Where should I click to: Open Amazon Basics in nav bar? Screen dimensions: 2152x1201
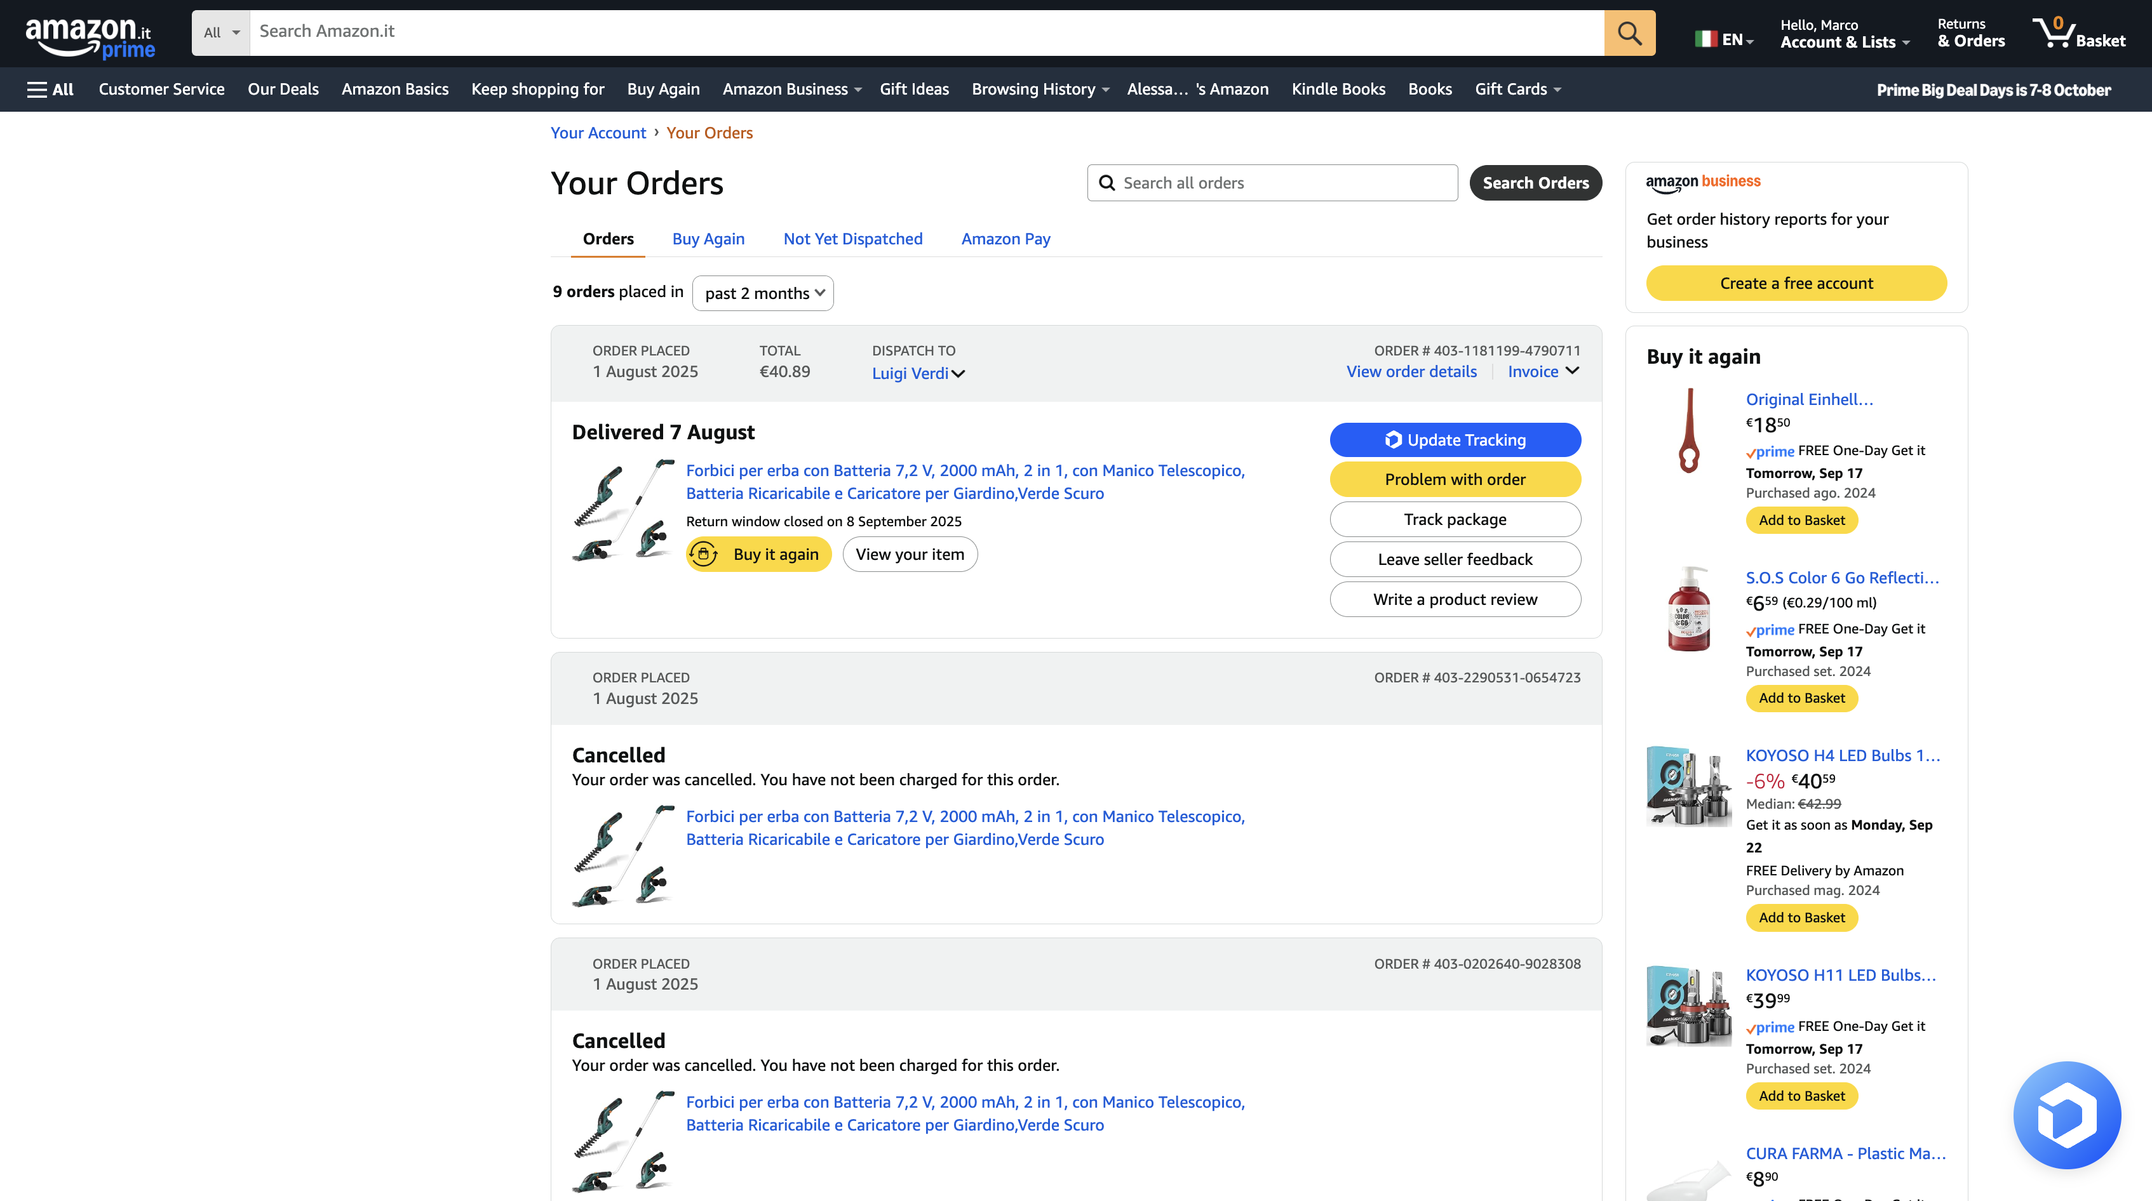(395, 90)
